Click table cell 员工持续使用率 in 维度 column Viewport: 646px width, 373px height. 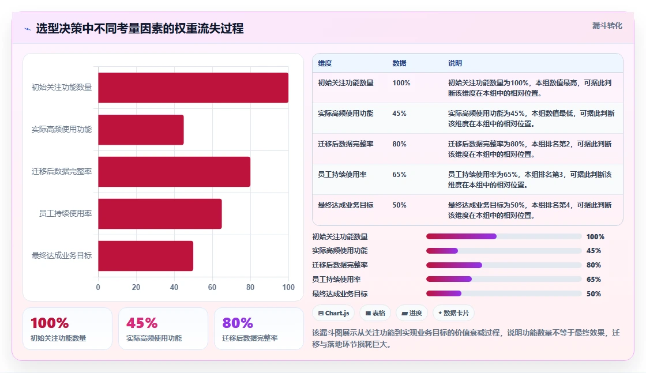[x=342, y=174]
